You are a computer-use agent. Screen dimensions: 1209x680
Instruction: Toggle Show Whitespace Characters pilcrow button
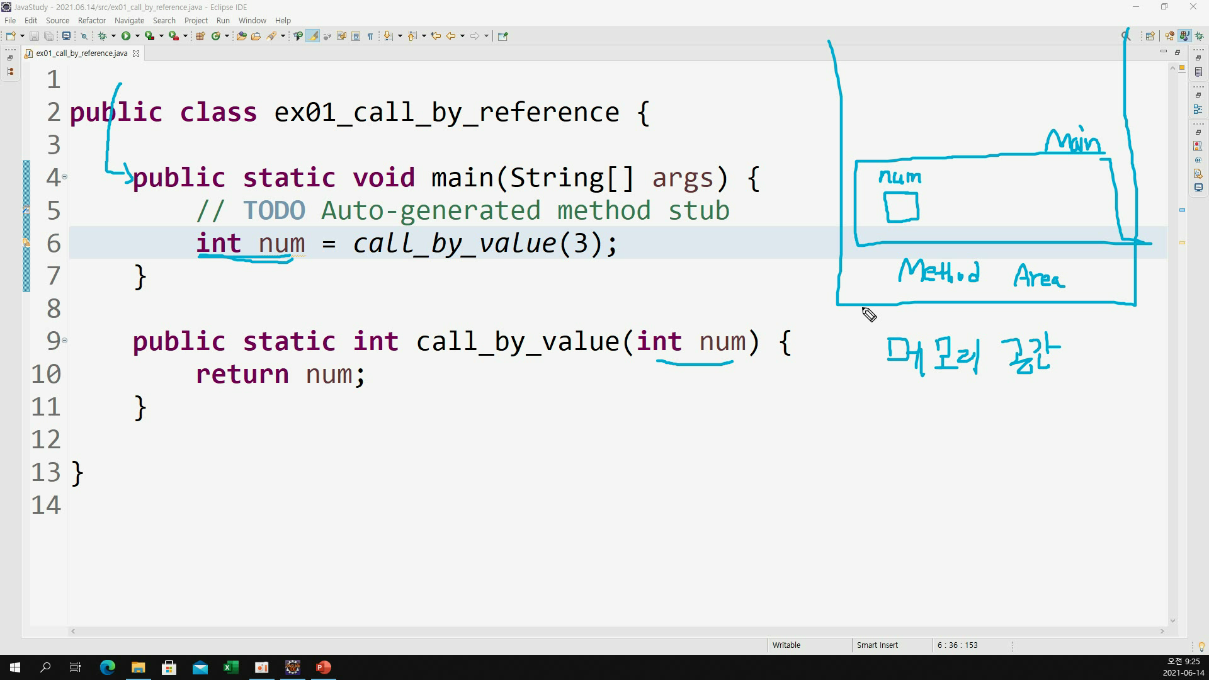click(x=370, y=36)
